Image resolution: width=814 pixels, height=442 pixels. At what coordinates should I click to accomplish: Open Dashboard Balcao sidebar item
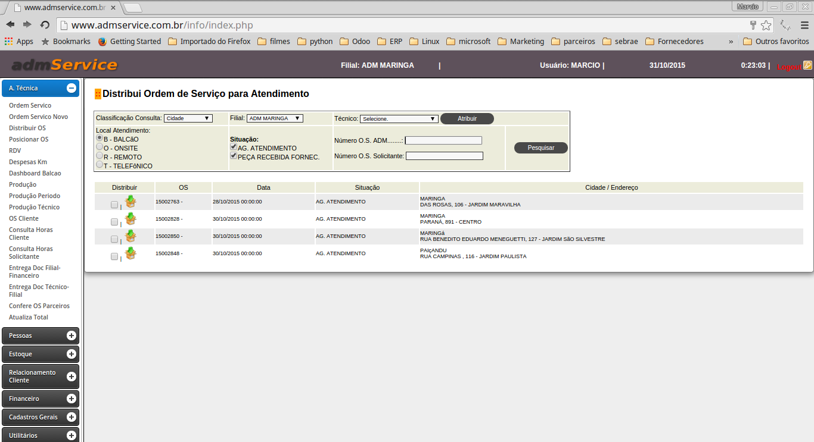click(35, 173)
